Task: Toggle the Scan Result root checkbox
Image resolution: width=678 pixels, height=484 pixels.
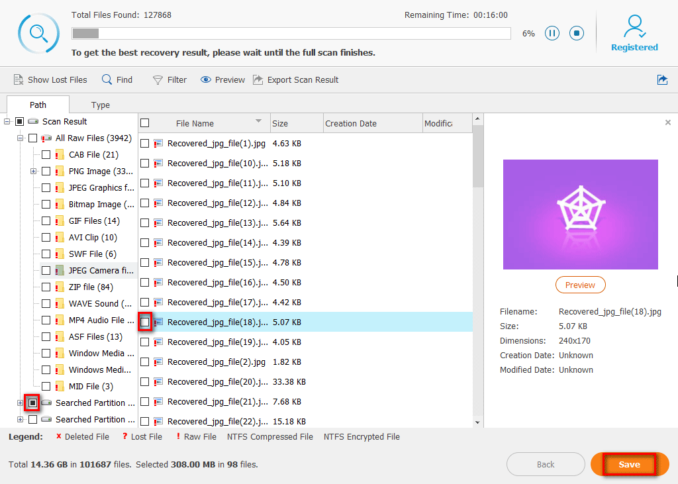Action: [x=19, y=122]
